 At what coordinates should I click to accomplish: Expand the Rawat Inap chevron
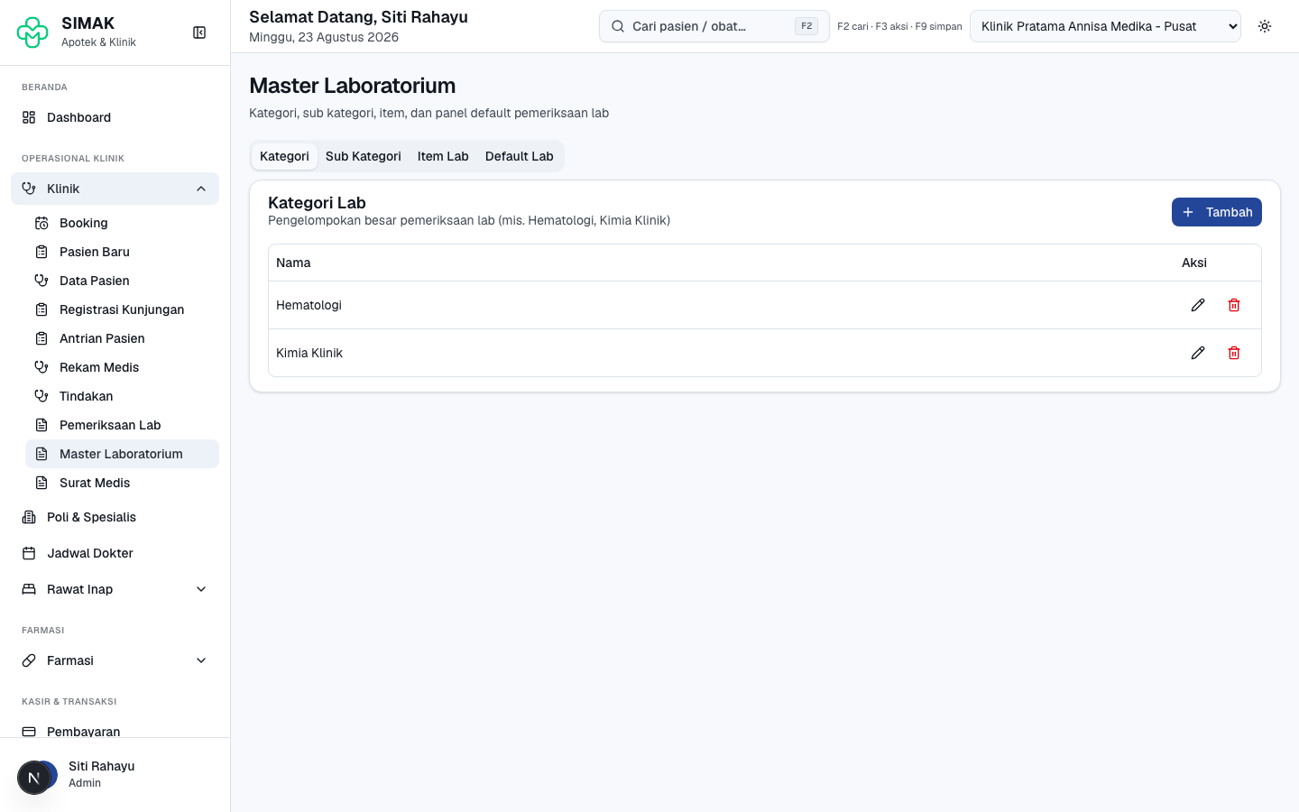pos(201,589)
